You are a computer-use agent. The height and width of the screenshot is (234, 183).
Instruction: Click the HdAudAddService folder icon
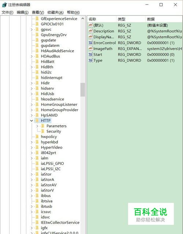click(x=37, y=51)
